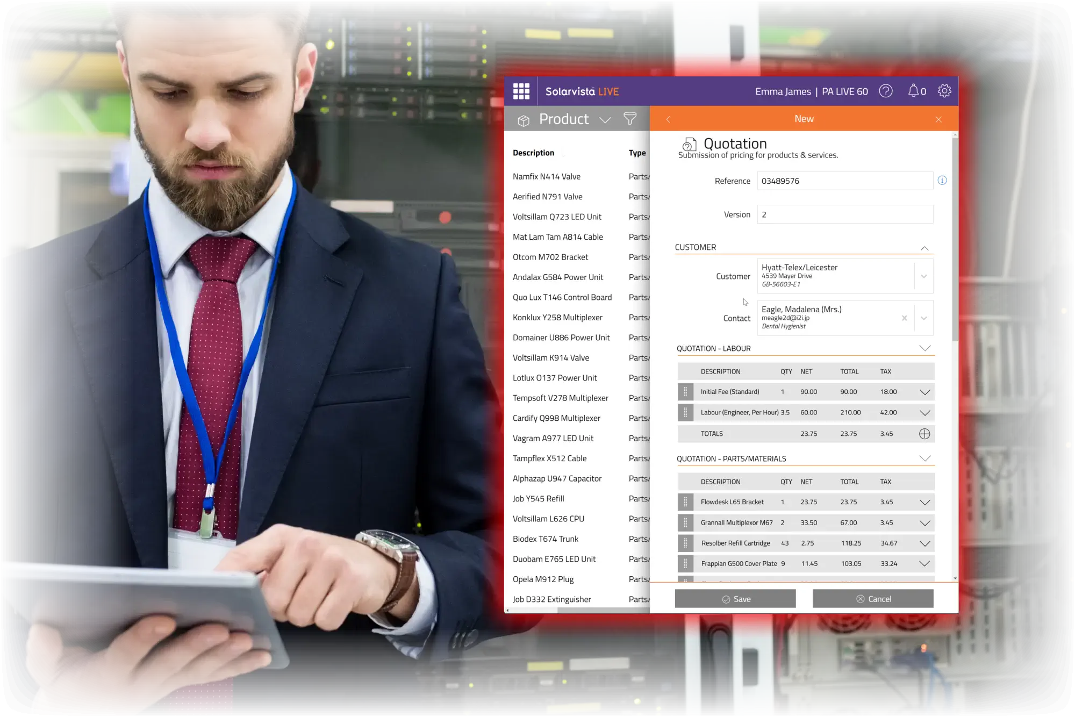Viewport: 1075px width, 717px height.
Task: Select Konklux Y258 Multiplexer product
Action: coord(557,318)
